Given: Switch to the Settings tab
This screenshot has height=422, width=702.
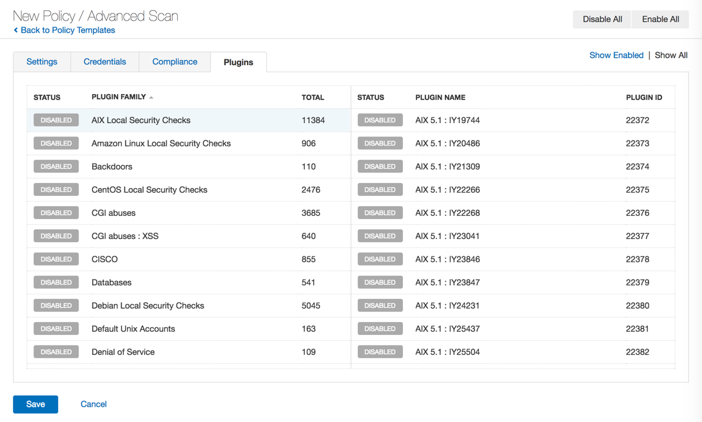Looking at the screenshot, I should pos(42,62).
